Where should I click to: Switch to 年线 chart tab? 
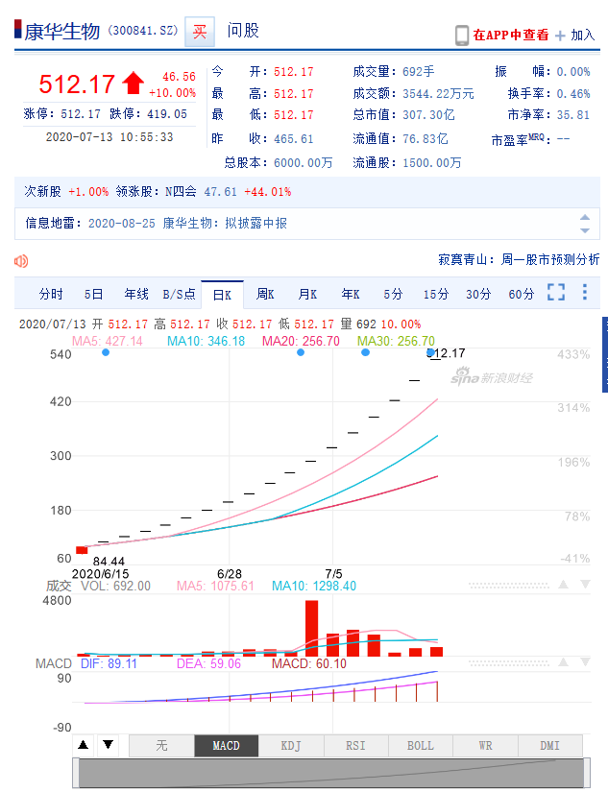136,294
